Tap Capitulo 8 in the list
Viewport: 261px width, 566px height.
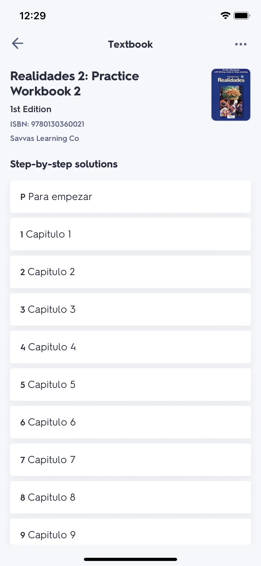tap(130, 497)
